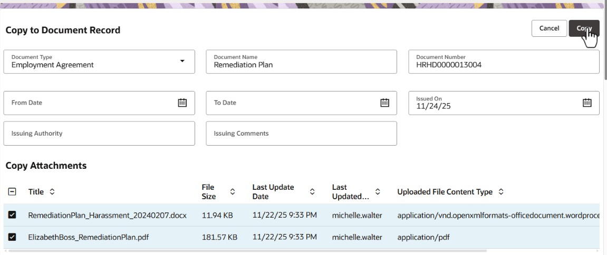607x255 pixels.
Task: Toggle the select-all attachments checkbox
Action: click(12, 191)
